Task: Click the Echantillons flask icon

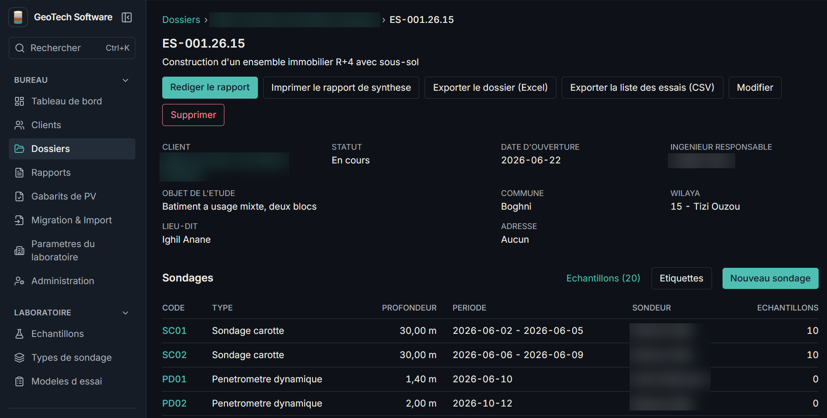Action: 19,334
